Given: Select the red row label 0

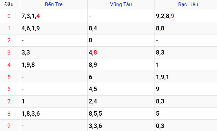Looking at the screenshot, I should pos(9,16).
